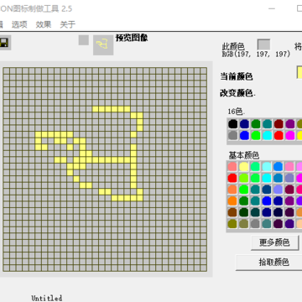The width and height of the screenshot is (302, 302).
Task: Click the floppy disk save icon
Action: (4, 43)
